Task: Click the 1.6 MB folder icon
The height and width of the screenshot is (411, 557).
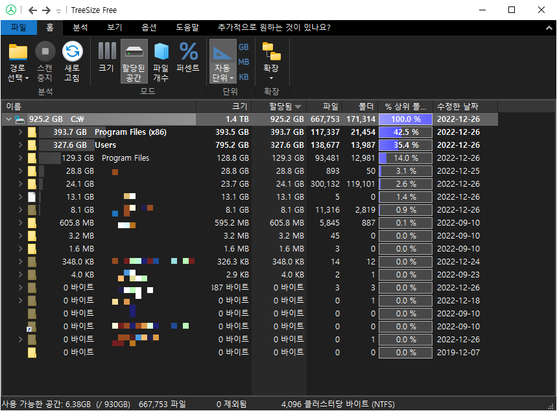Action: click(x=32, y=249)
